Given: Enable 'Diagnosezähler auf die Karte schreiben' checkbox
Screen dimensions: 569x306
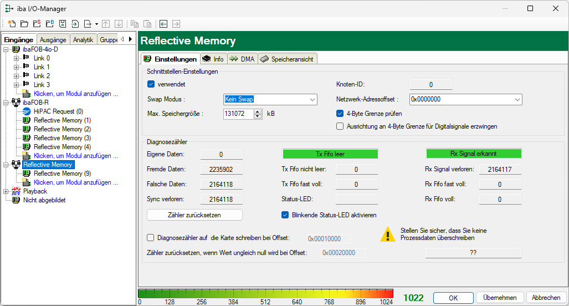Looking at the screenshot, I should 151,238.
